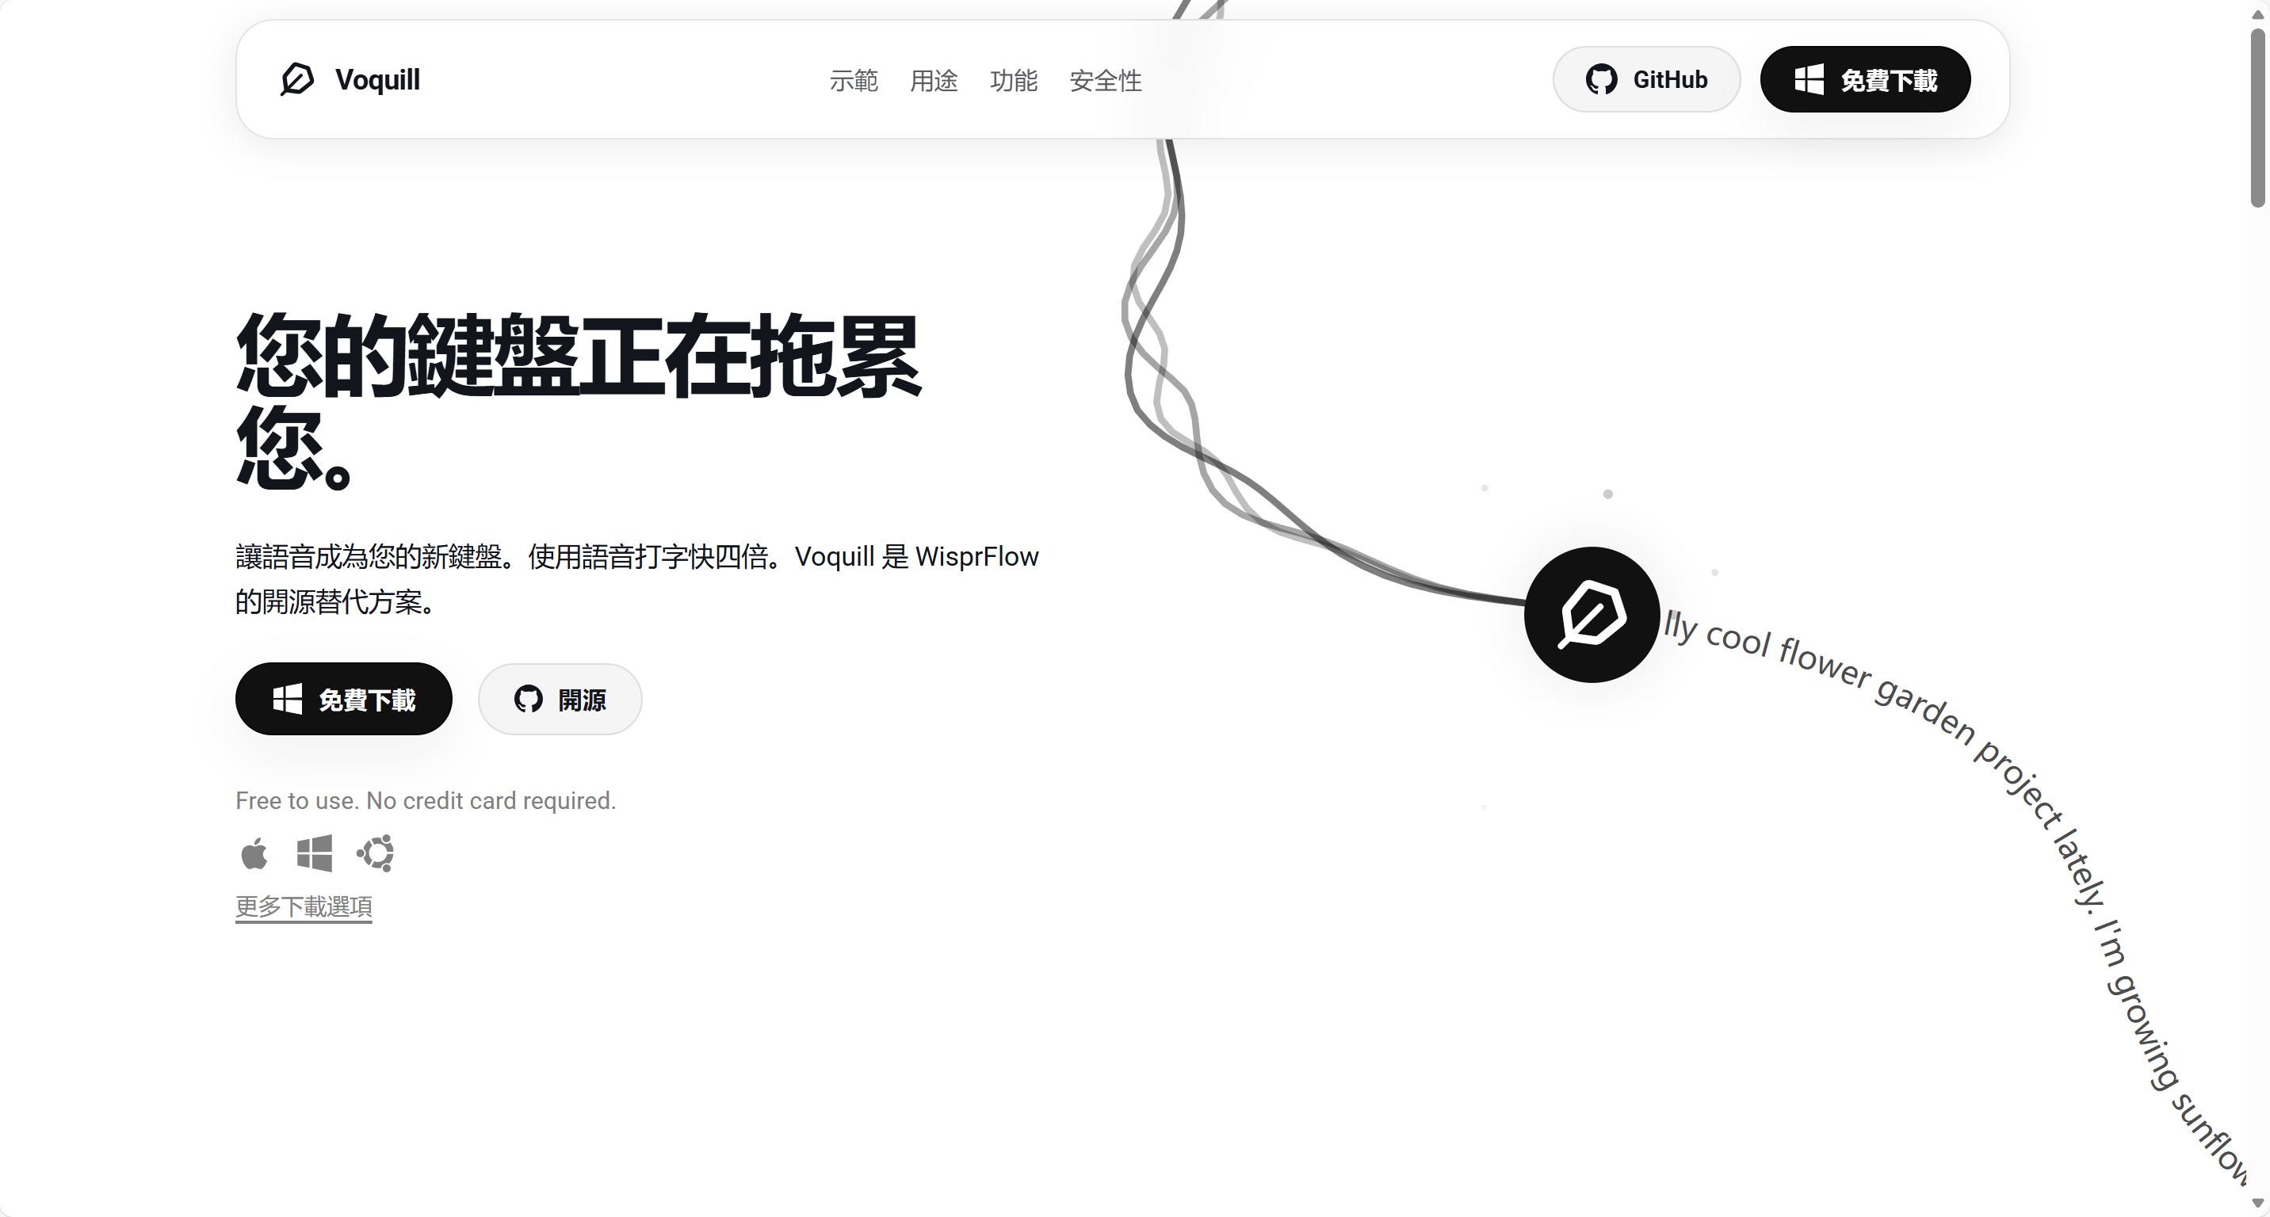Go to the 功能 section
The width and height of the screenshot is (2270, 1217).
point(1014,80)
